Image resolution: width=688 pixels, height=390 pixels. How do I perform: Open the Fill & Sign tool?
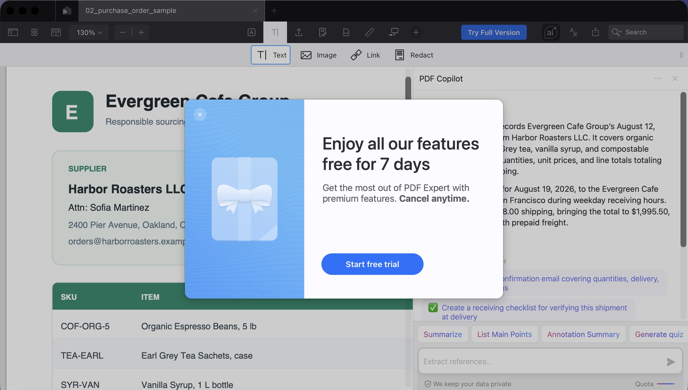322,33
